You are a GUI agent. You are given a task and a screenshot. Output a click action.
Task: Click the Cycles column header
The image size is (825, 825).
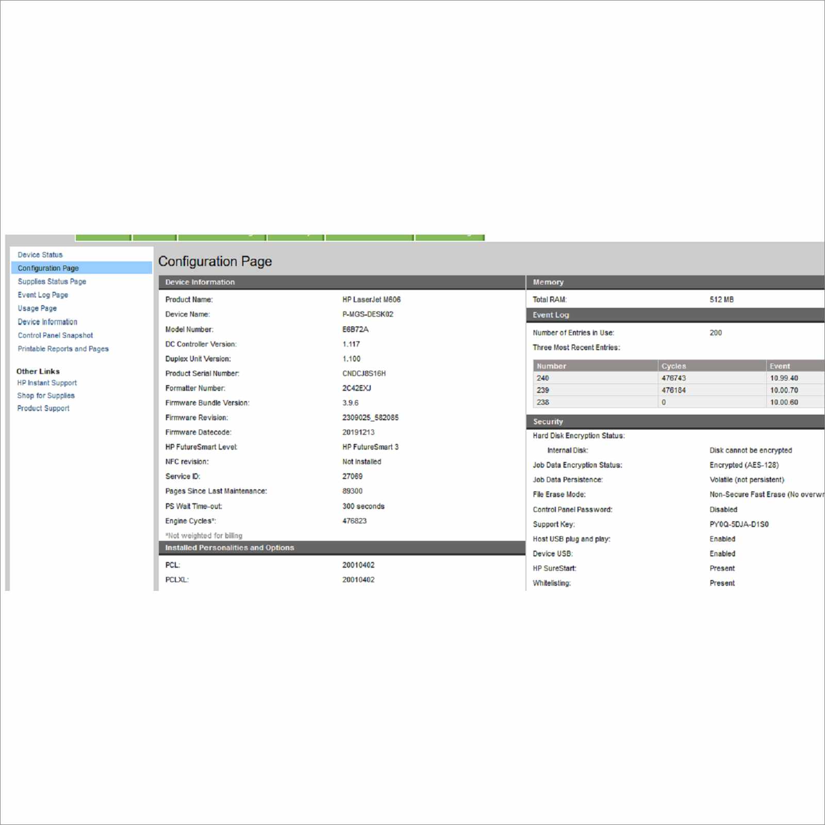(712, 366)
